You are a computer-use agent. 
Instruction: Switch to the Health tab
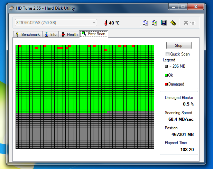pyautogui.click(x=69, y=34)
